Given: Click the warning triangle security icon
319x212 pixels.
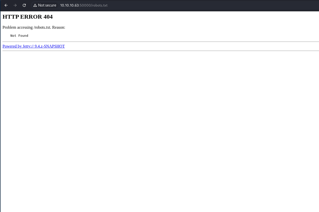Looking at the screenshot, I should coord(35,5).
